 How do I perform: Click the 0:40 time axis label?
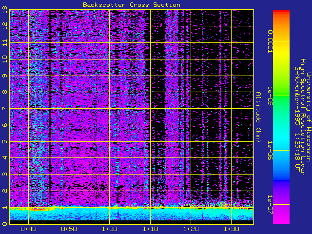(x=28, y=229)
